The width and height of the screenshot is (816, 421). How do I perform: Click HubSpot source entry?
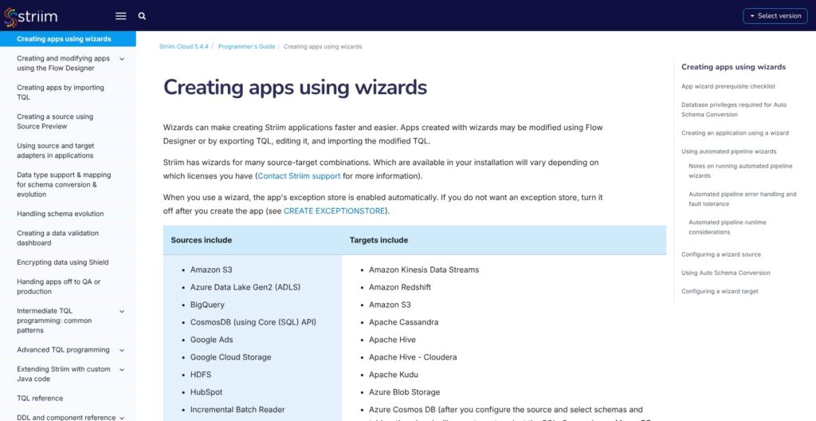pyautogui.click(x=206, y=392)
